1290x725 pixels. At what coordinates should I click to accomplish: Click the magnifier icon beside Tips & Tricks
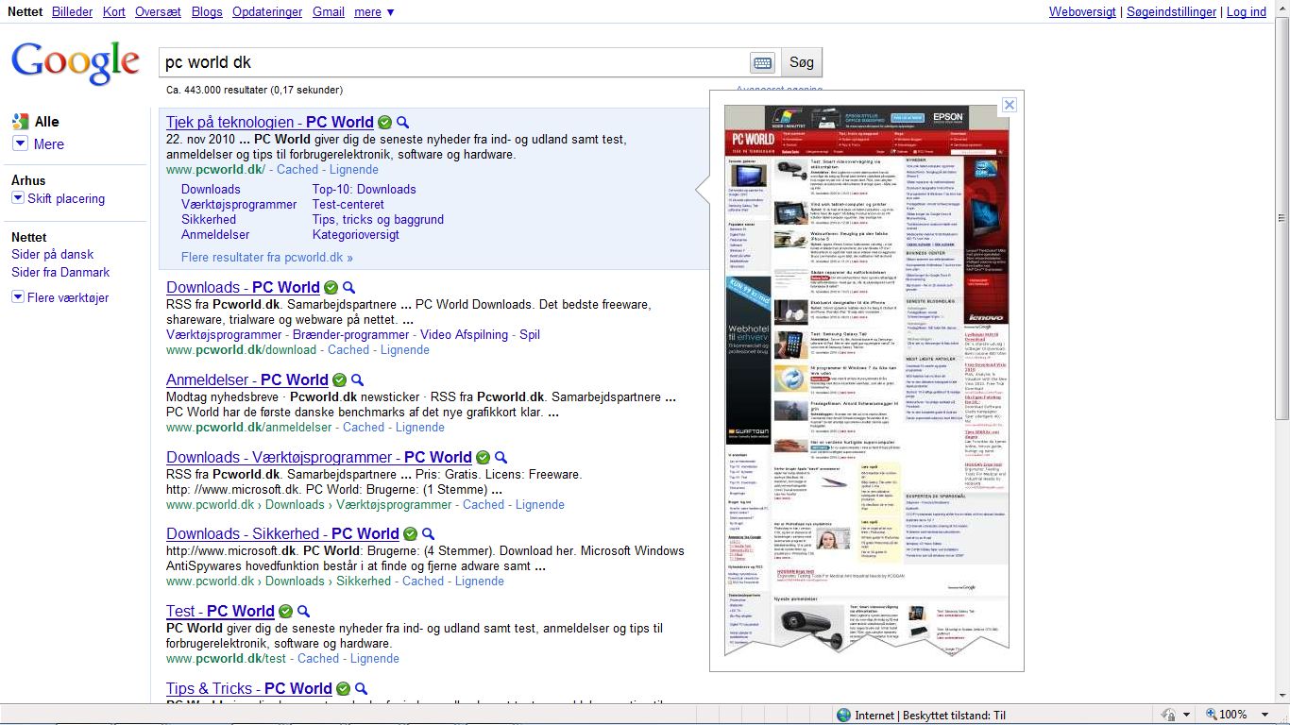point(361,689)
